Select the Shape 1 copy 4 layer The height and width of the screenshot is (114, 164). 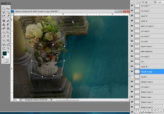pos(147,92)
